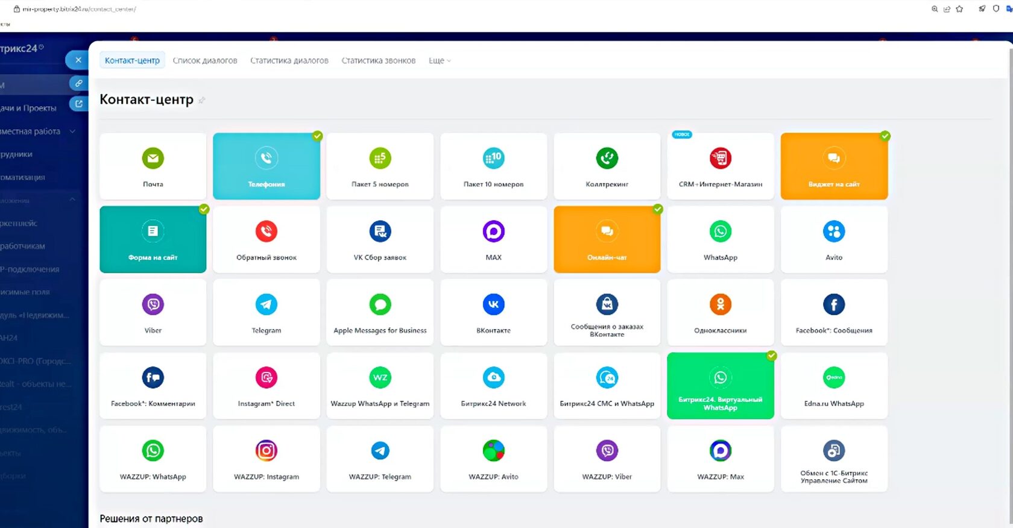
Task: Select the Коллтрекинг phone icon
Action: tap(607, 159)
